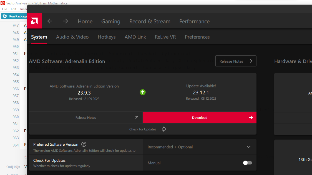Click the top Release Notes button with chevron
Screen dimensions: 312x175
point(236,61)
